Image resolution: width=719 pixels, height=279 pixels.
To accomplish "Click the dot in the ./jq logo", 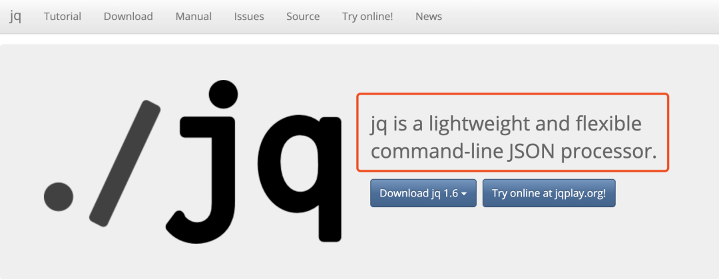I will (x=58, y=197).
